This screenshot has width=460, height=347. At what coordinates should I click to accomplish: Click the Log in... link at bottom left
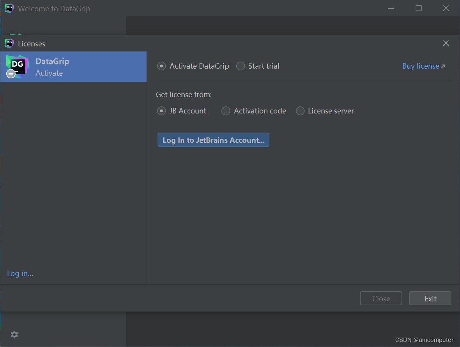click(20, 273)
